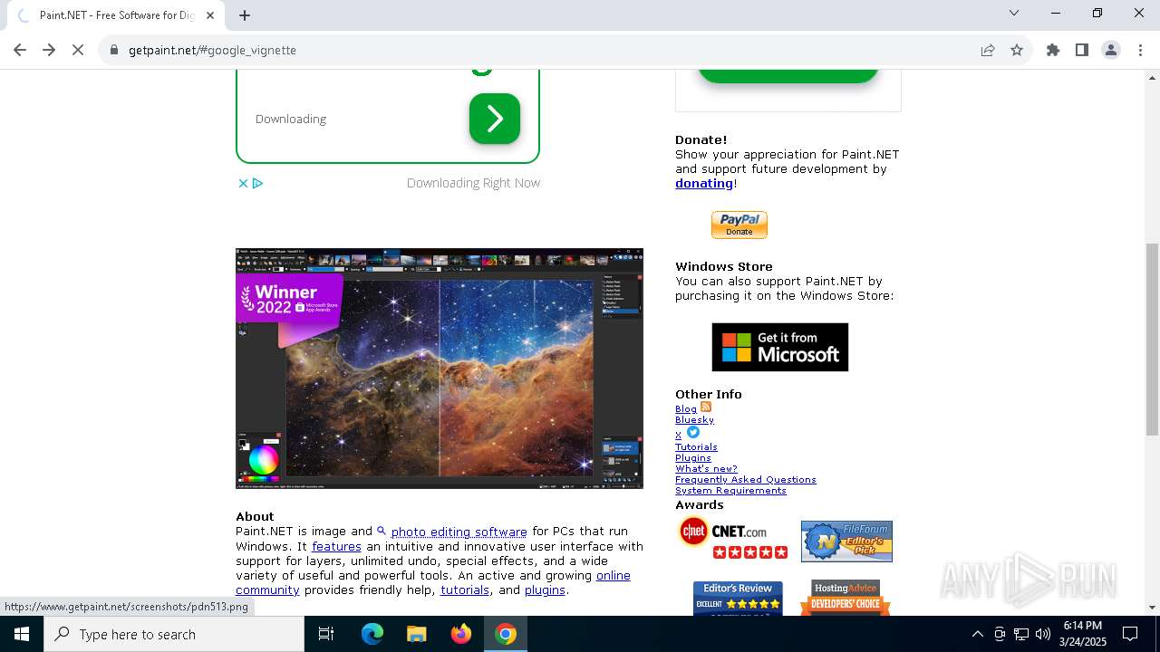1160x652 pixels.
Task: Open the Tutorials sidebar link
Action: 696,447
